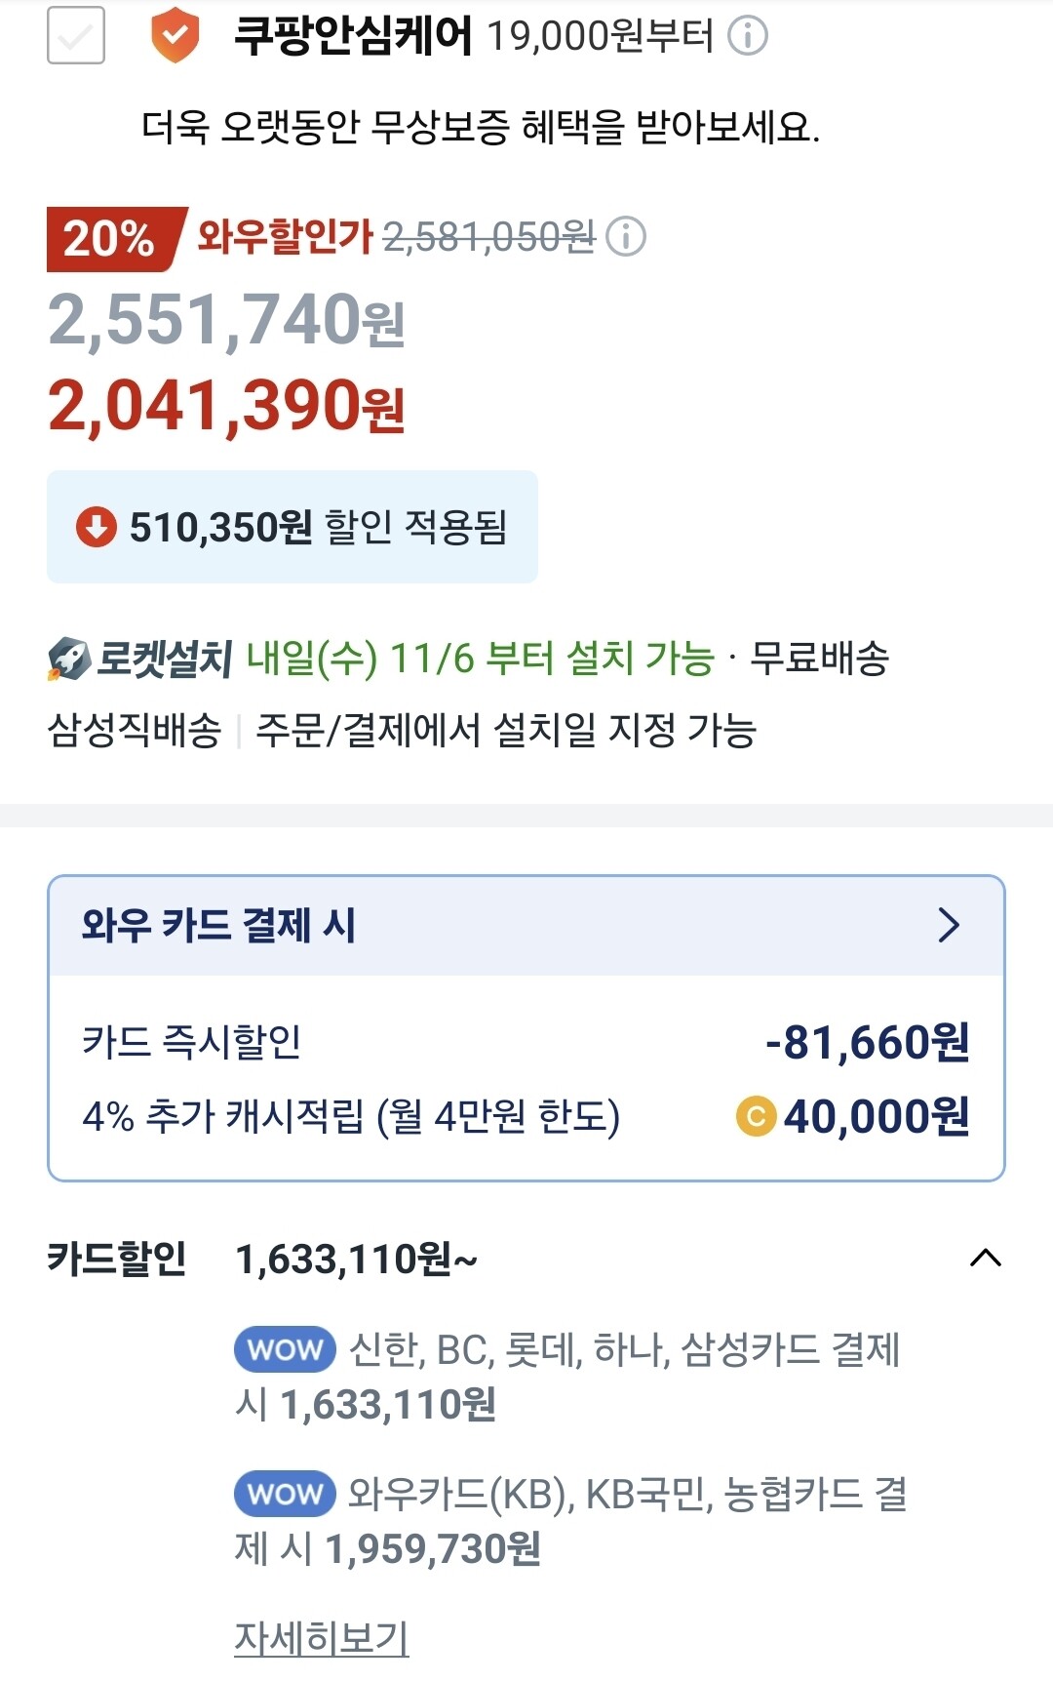The image size is (1053, 1681).
Task: Click the 와우할인가 label
Action: coord(285,236)
